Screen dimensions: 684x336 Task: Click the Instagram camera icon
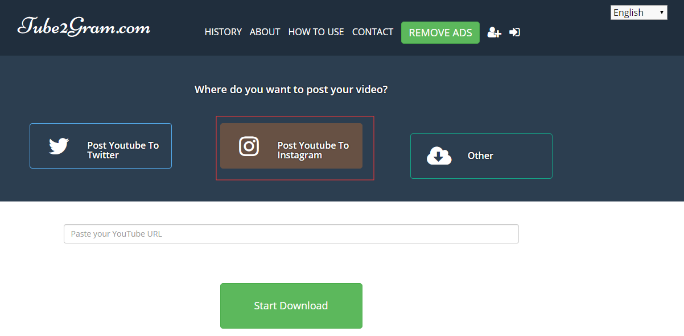(x=249, y=146)
